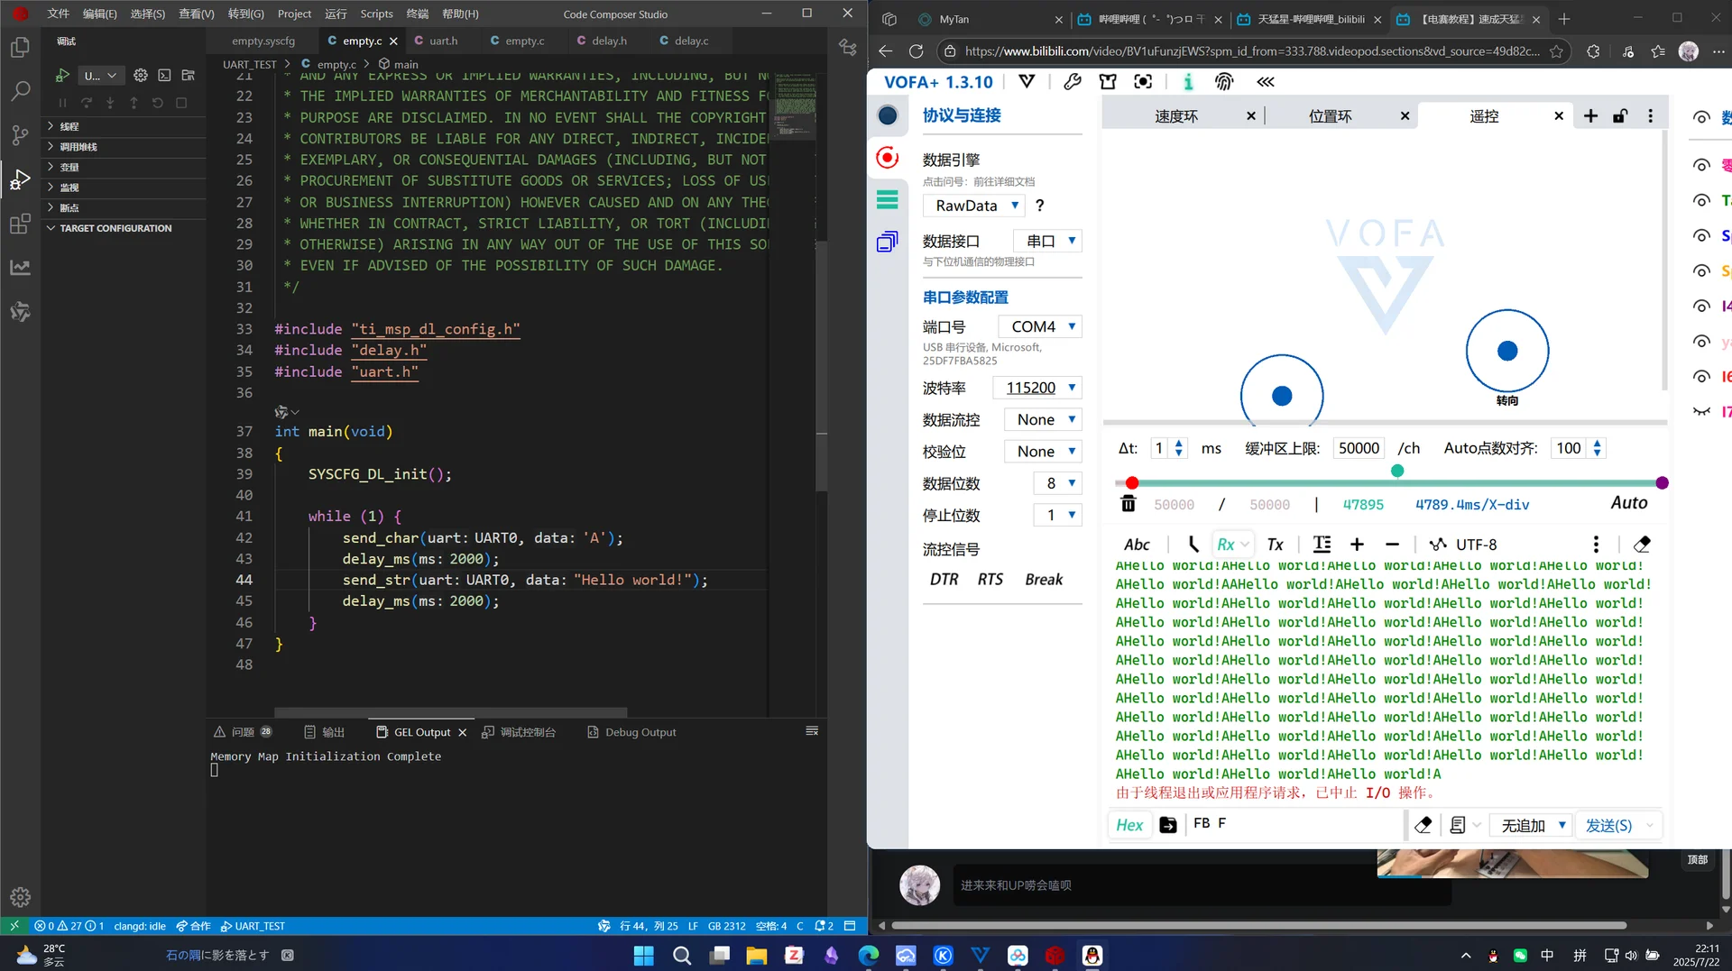Toggle Hex mode for send input
This screenshot has width=1732, height=971.
(1129, 825)
